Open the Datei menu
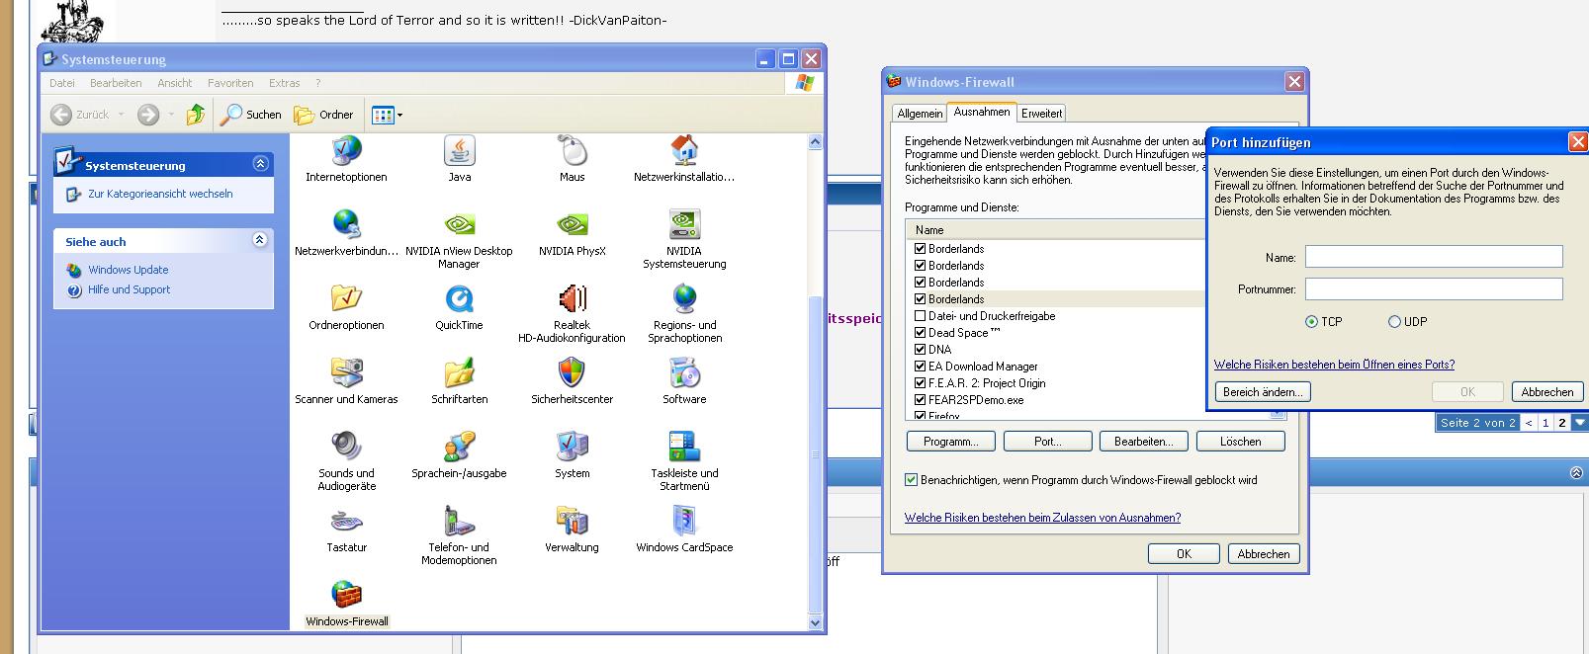This screenshot has height=654, width=1589. pos(62,83)
